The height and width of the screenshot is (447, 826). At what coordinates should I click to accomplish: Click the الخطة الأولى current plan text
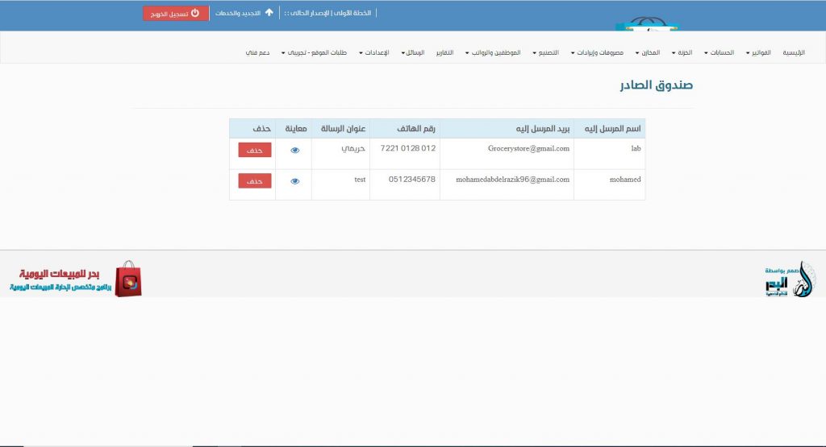click(327, 13)
